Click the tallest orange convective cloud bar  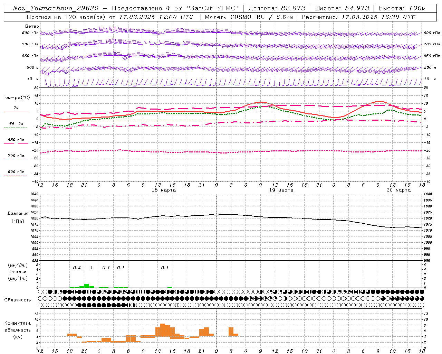point(163,330)
